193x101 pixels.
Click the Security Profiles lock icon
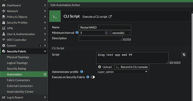coord(4,23)
